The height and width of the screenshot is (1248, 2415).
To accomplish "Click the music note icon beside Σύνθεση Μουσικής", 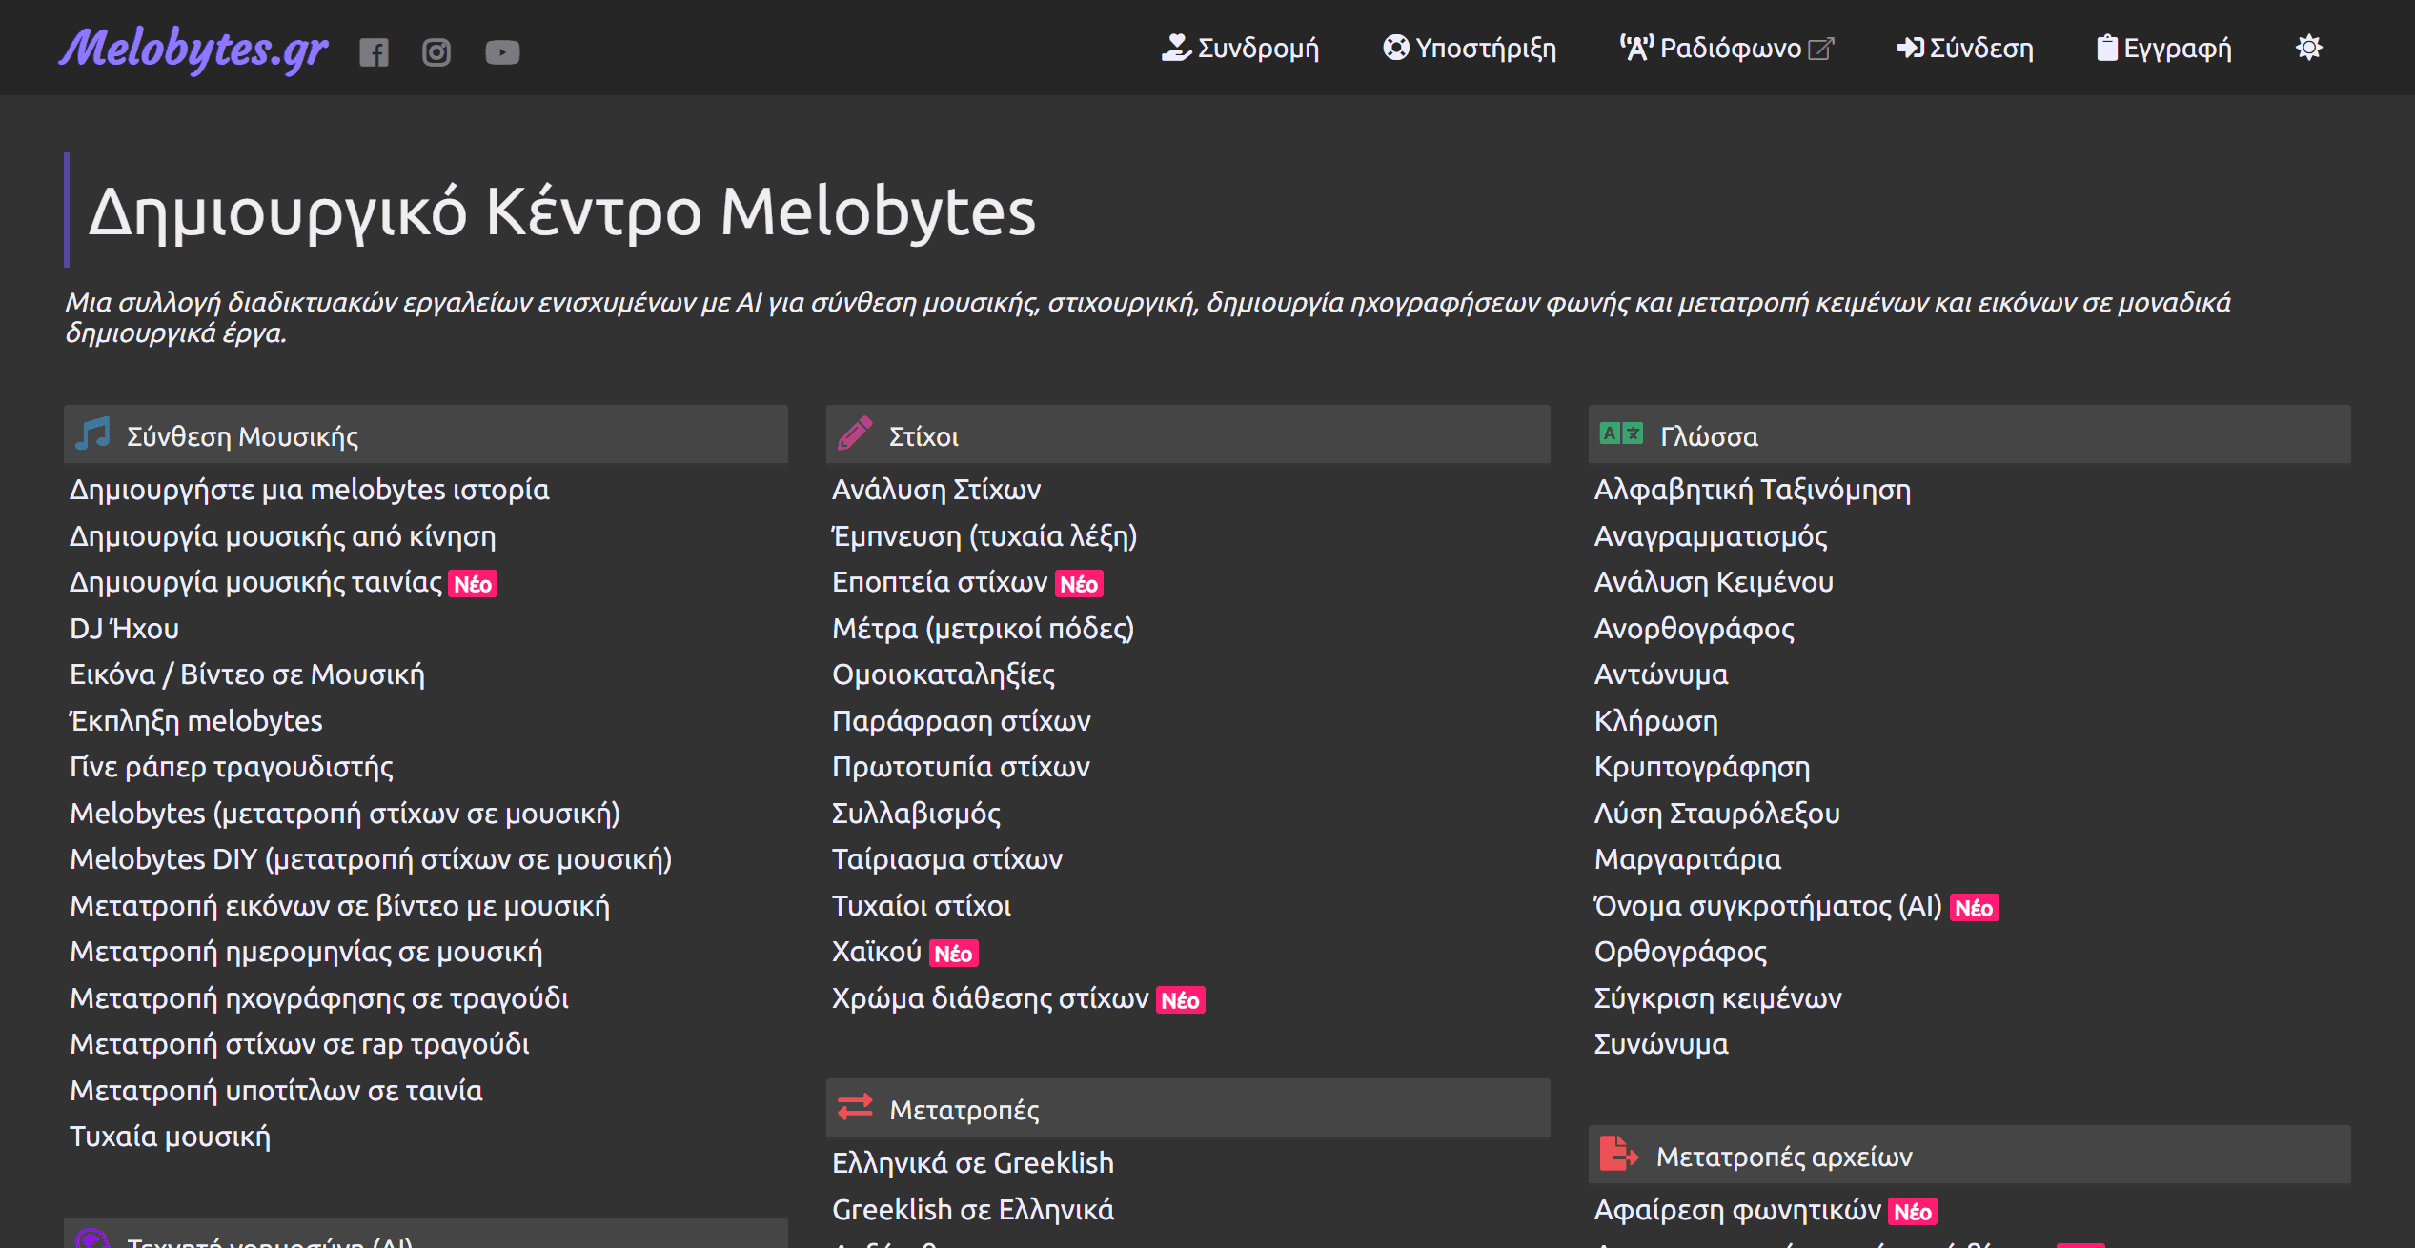I will pos(93,434).
